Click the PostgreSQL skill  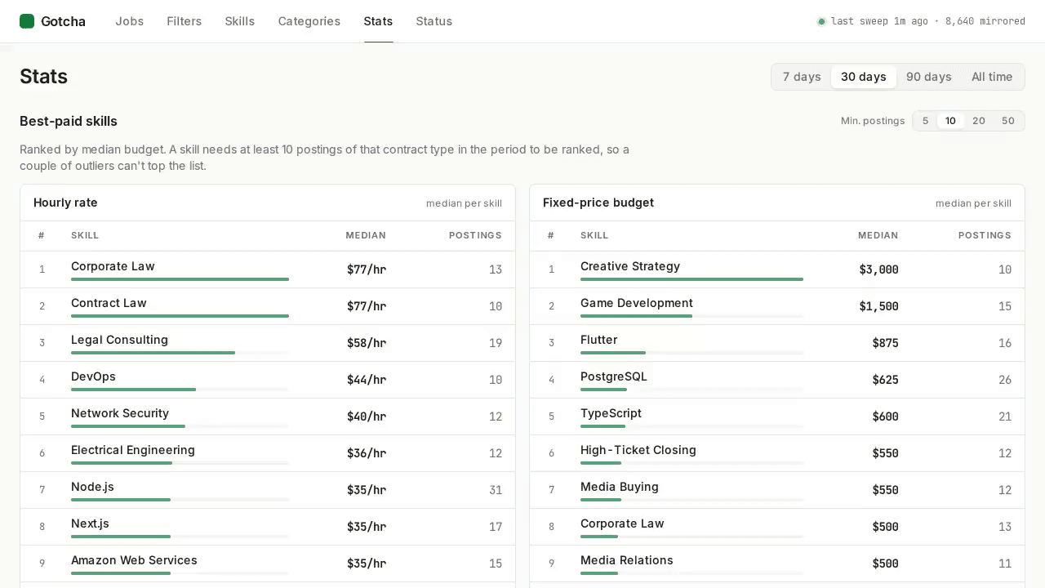coord(614,376)
